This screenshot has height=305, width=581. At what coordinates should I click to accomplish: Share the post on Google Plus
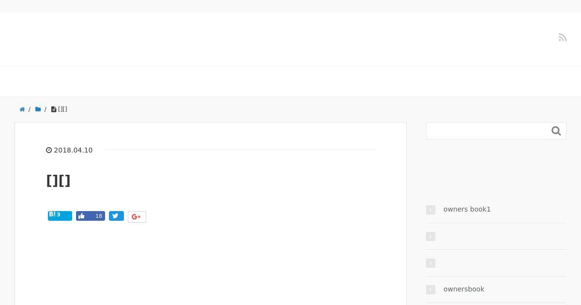137,217
